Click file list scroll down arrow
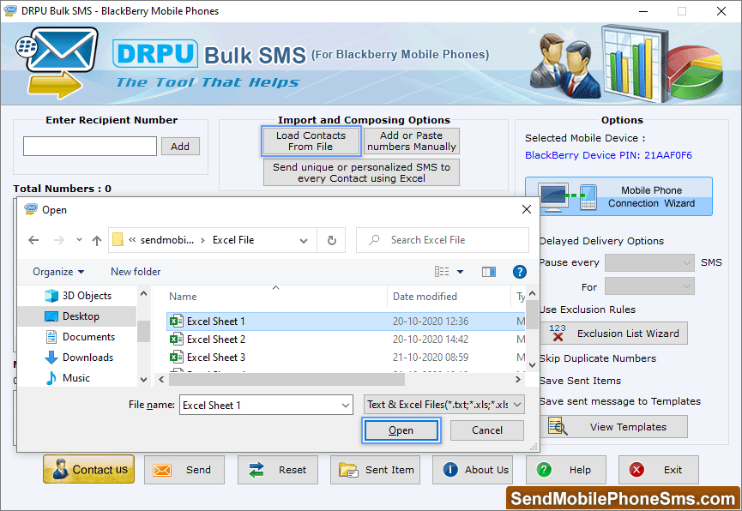 coord(532,364)
